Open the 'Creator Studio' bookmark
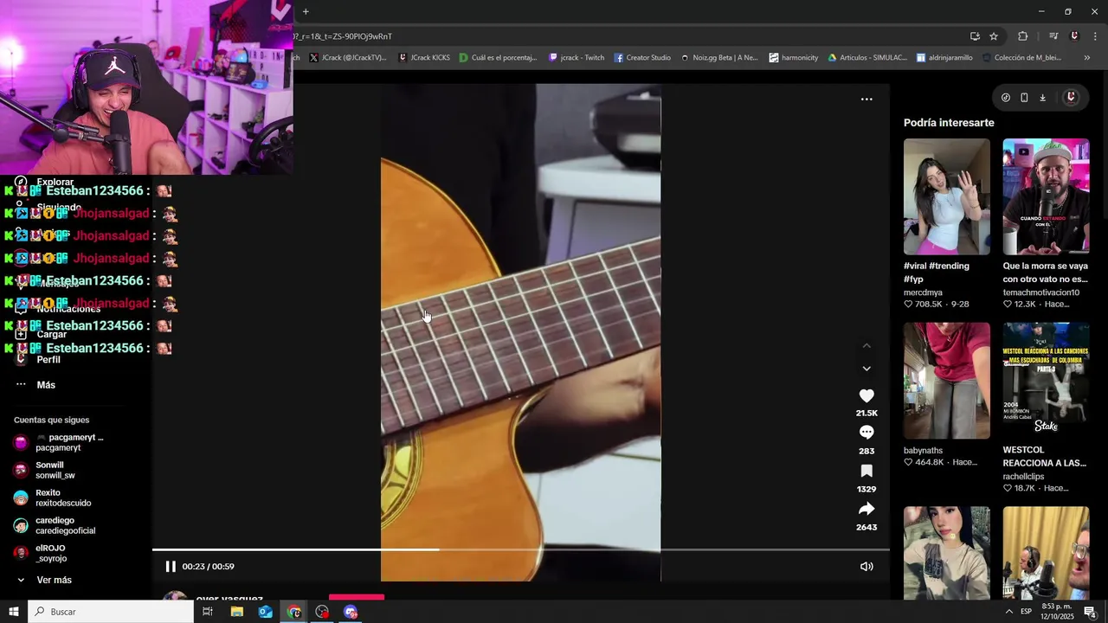1108x623 pixels. coord(642,58)
